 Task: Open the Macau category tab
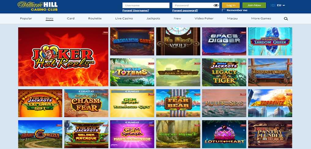tap(232, 18)
